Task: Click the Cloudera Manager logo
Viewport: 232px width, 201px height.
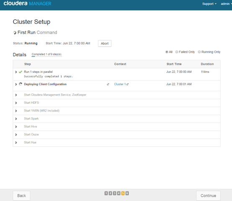Action: coord(27,3)
